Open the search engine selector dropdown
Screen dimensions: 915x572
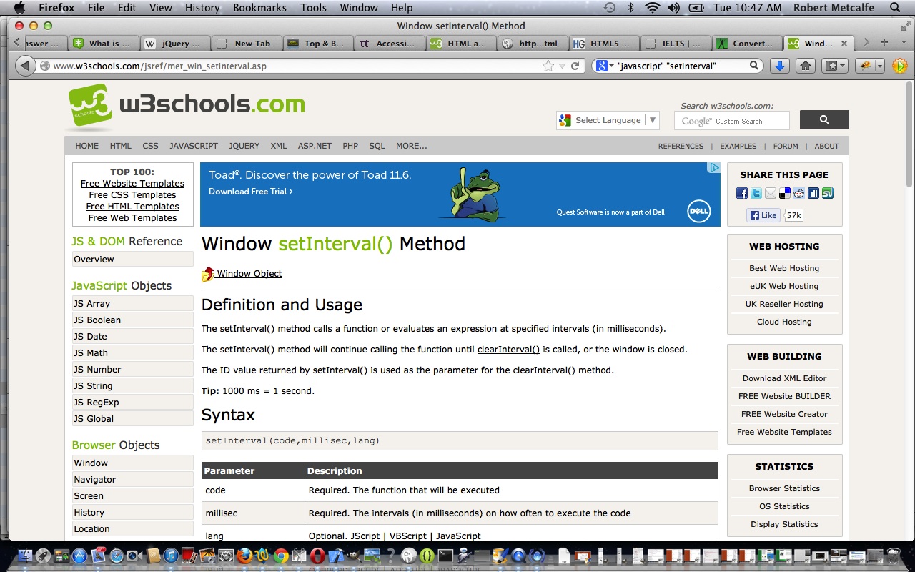tap(605, 66)
